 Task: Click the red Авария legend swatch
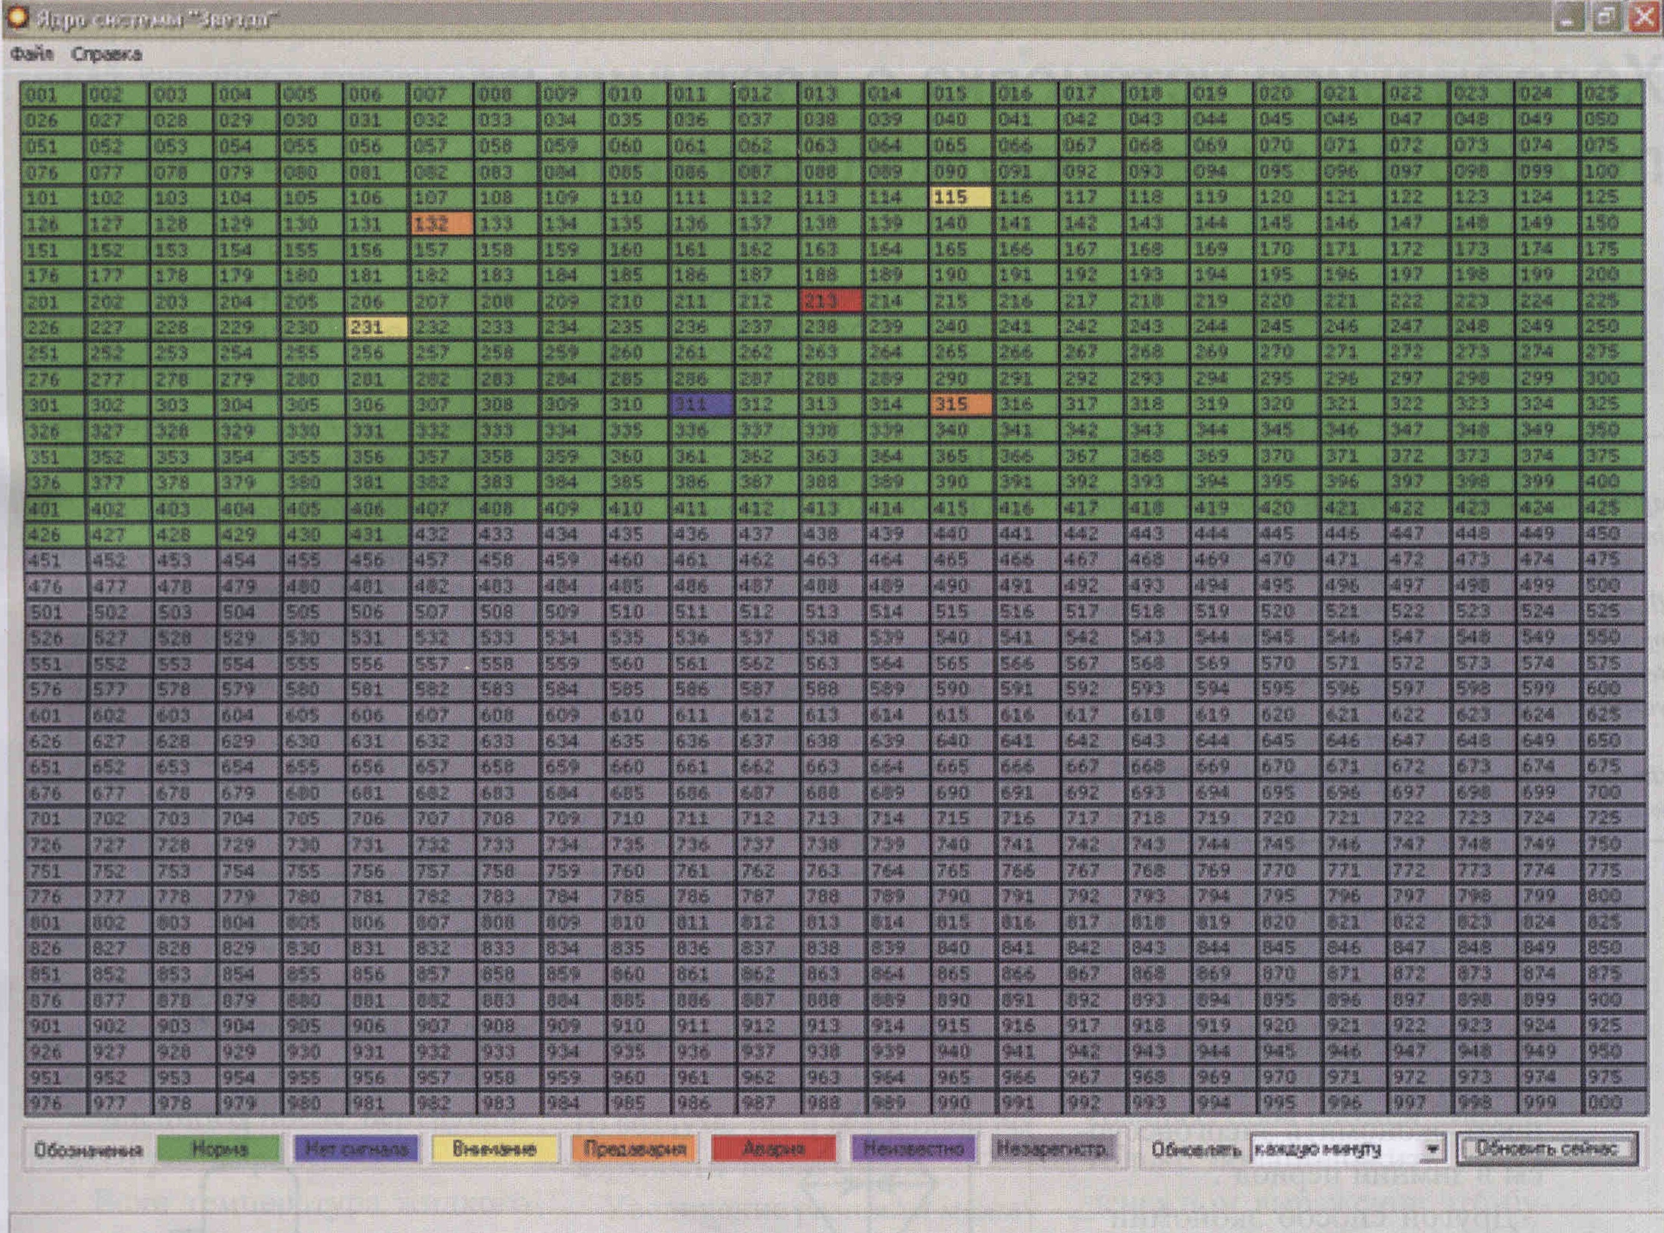[x=773, y=1149]
